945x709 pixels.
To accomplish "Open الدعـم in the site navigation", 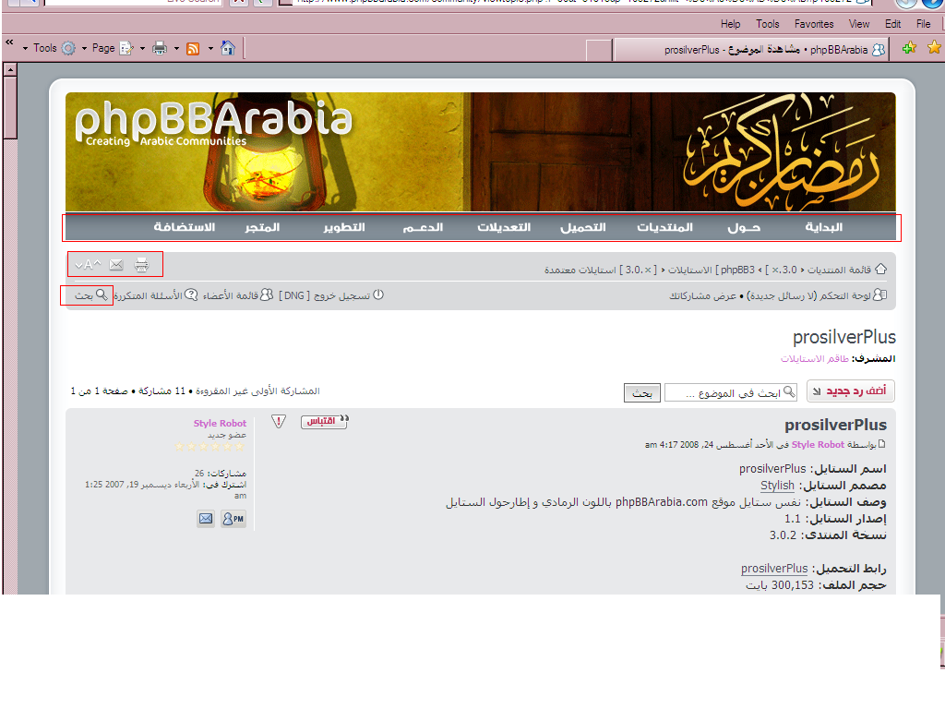I will [x=423, y=227].
